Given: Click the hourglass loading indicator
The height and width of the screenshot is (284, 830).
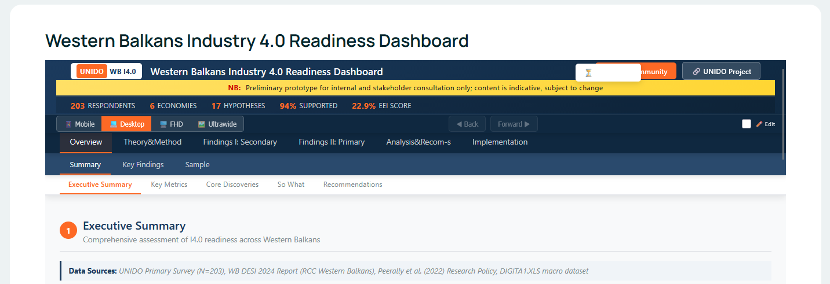Looking at the screenshot, I should click(588, 72).
